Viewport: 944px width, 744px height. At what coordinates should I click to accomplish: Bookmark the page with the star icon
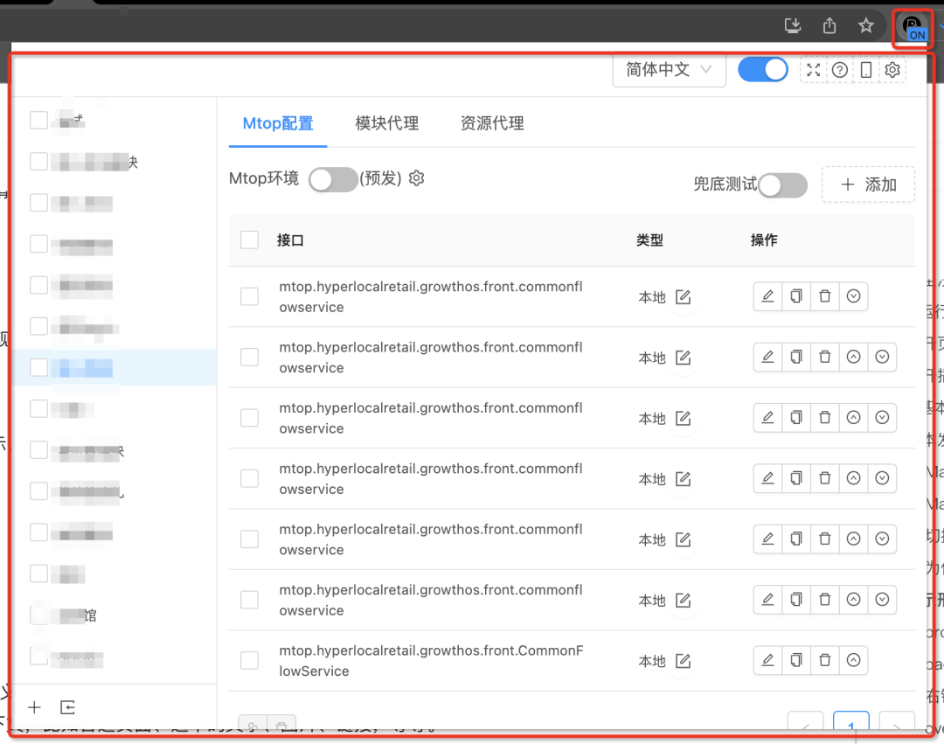865,25
